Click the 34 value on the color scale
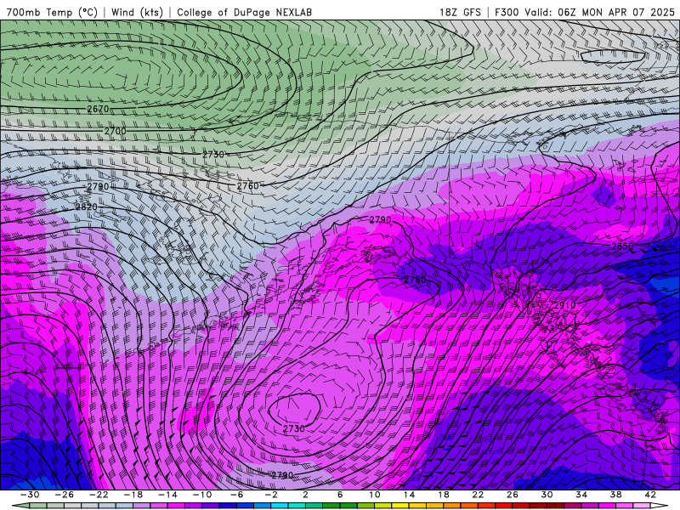 [x=581, y=495]
